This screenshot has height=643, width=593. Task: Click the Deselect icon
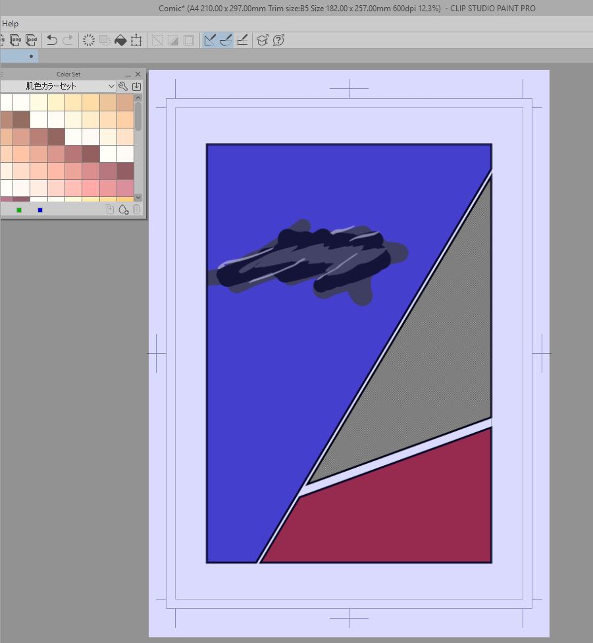[157, 40]
